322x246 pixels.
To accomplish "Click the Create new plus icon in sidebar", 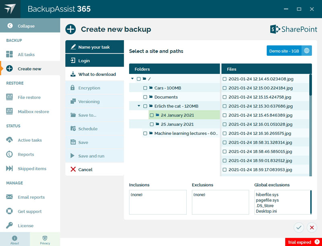I will coord(9,68).
